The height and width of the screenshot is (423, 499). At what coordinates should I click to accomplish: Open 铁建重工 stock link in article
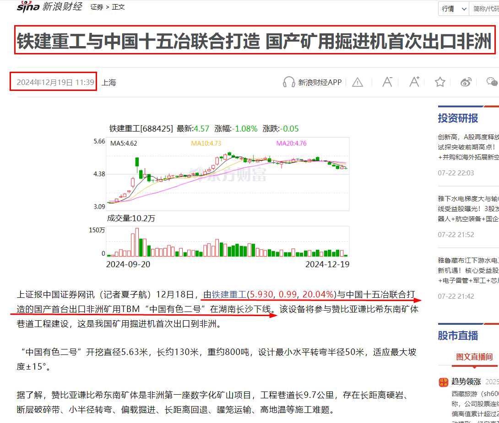[229, 294]
